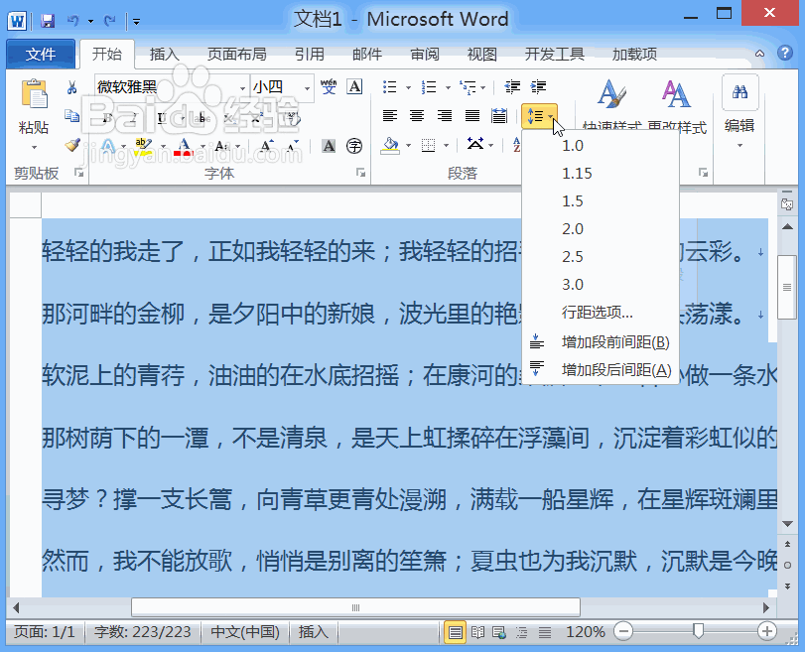Toggle bold formatting on selected text
The height and width of the screenshot is (652, 805).
tap(105, 117)
